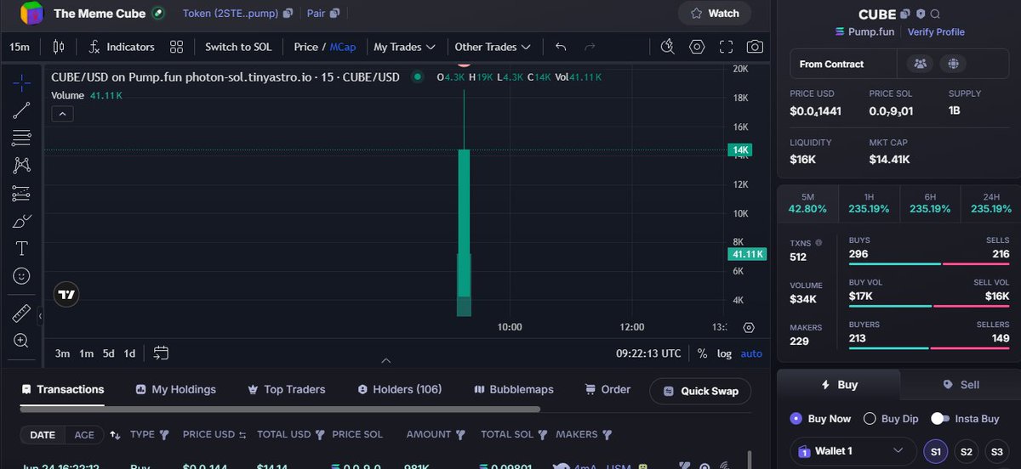The image size is (1021, 469).
Task: Click the TradingView logo on chart
Action: point(66,295)
